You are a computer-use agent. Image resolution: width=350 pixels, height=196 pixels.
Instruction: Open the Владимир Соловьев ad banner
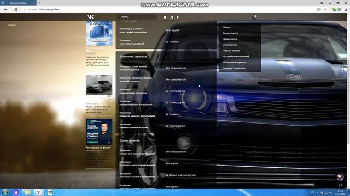[x=99, y=132]
